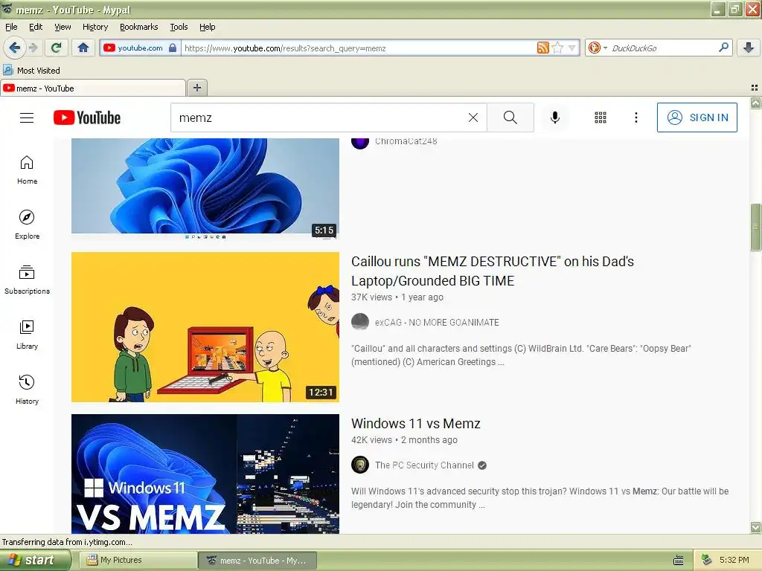This screenshot has width=762, height=571.
Task: Open Library in the YouTube sidebar
Action: tap(27, 335)
